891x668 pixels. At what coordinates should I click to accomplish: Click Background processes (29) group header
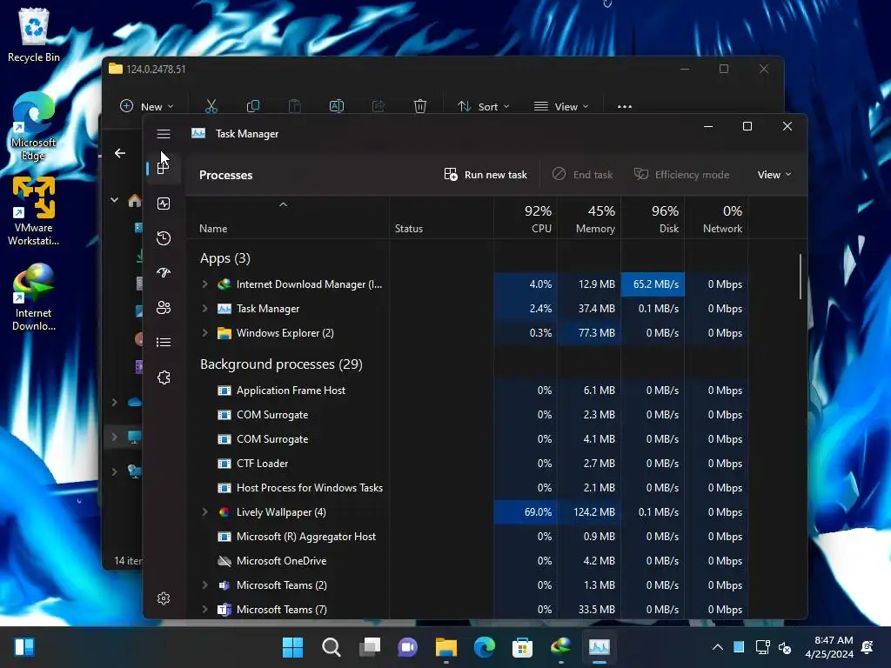click(281, 364)
